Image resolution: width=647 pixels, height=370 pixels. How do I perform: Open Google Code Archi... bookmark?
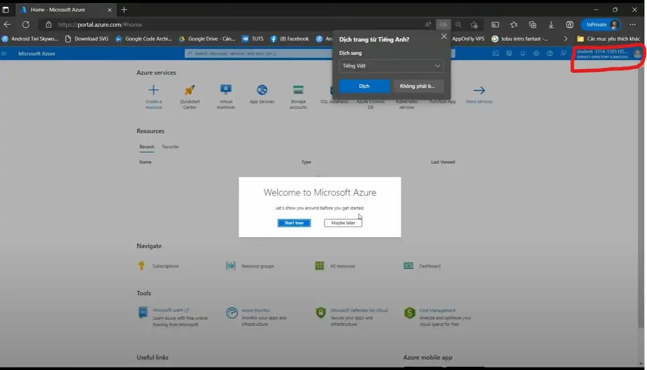[x=144, y=39]
